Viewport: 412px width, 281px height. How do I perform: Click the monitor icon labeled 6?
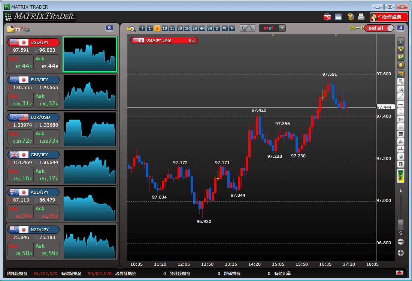click(110, 28)
